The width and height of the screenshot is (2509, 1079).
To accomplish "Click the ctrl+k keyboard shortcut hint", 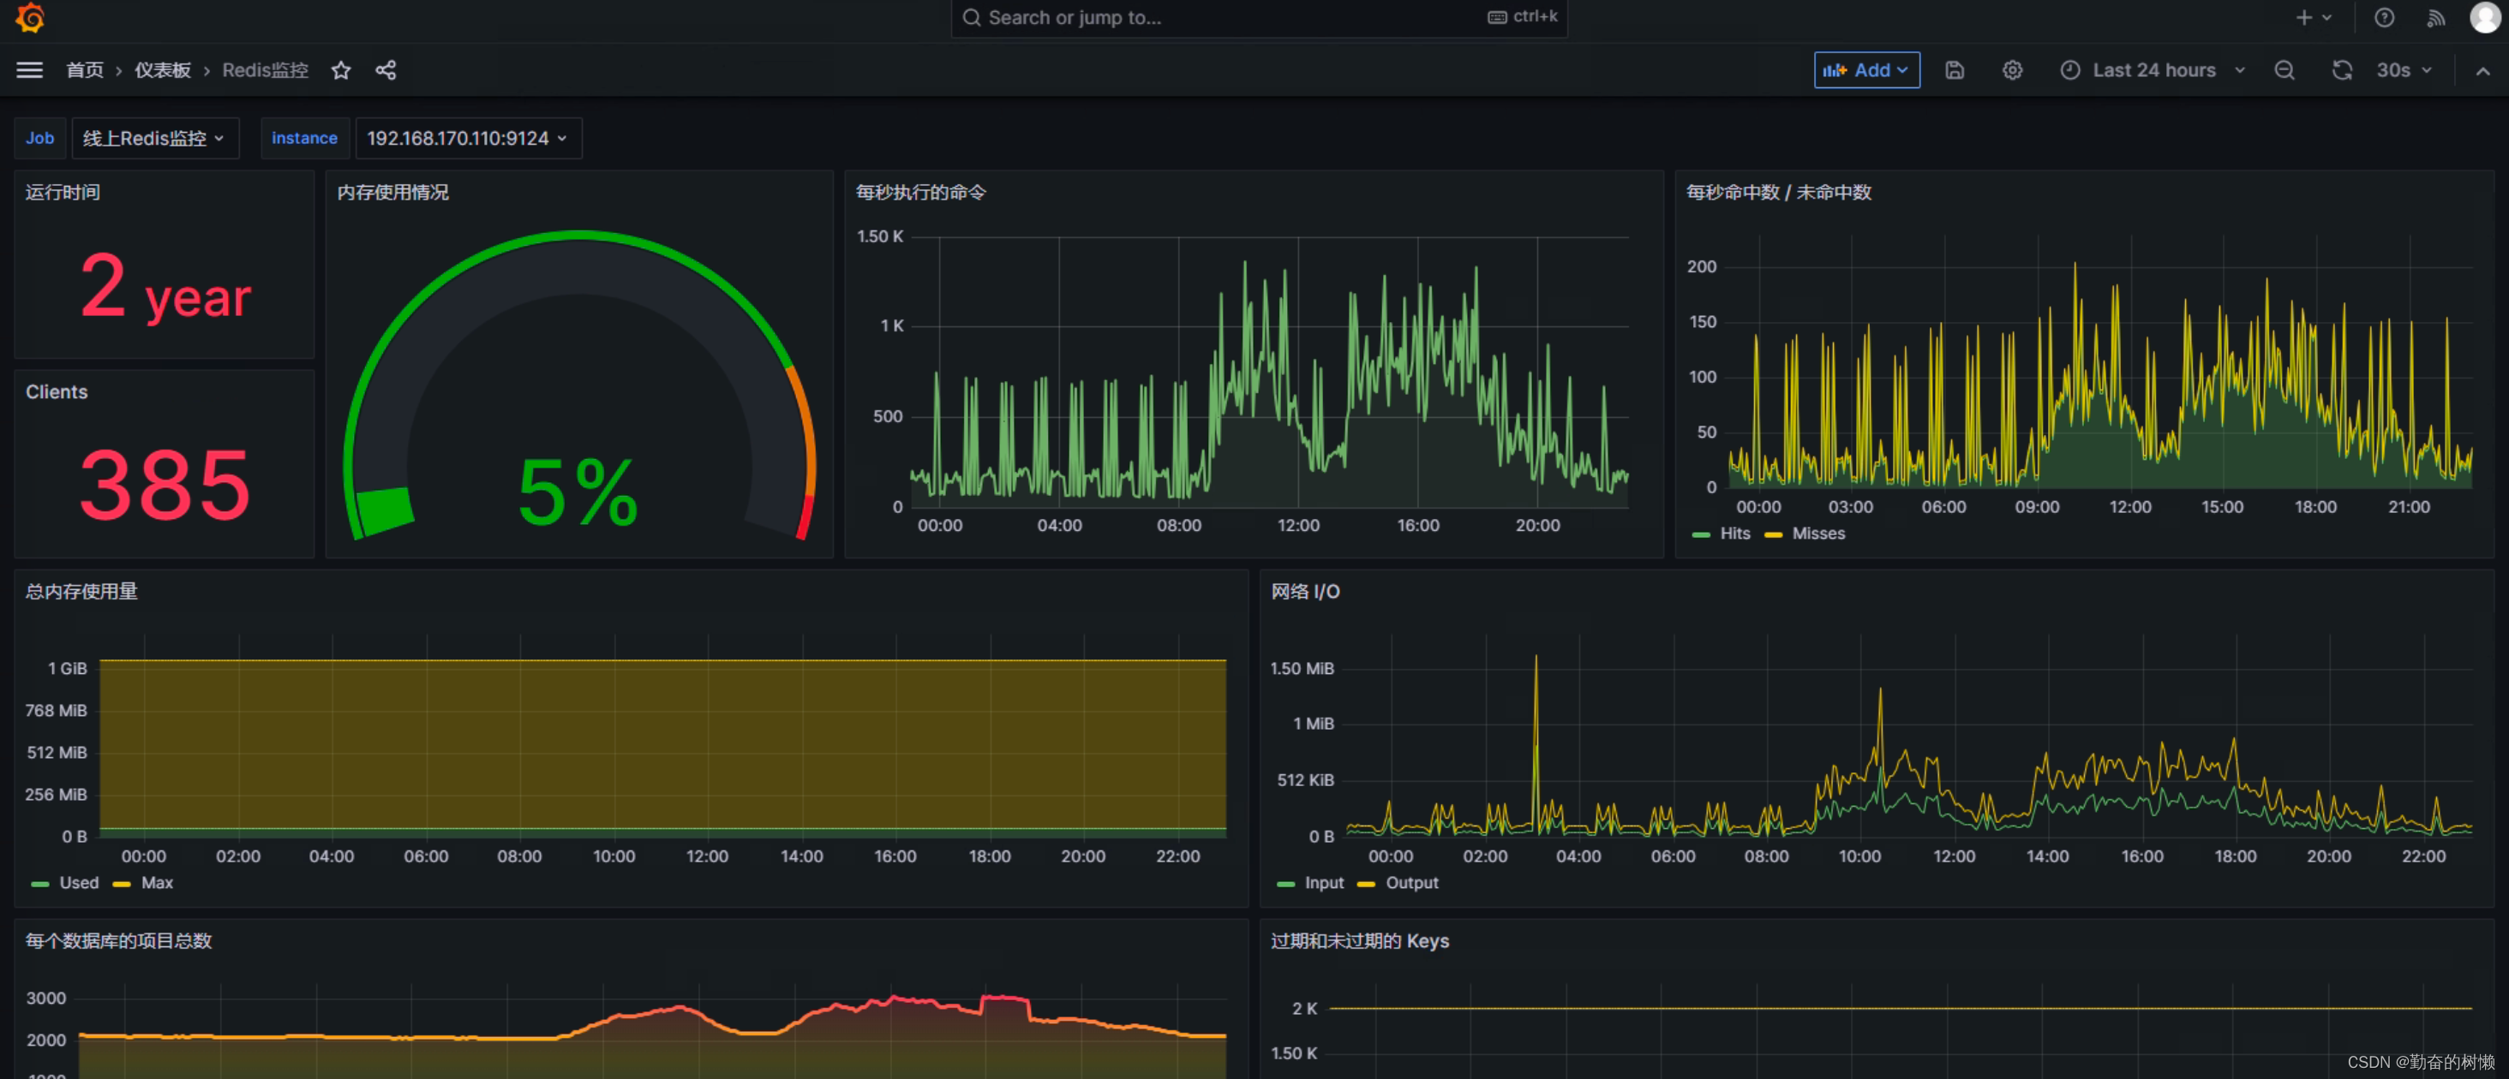I will tap(1524, 16).
